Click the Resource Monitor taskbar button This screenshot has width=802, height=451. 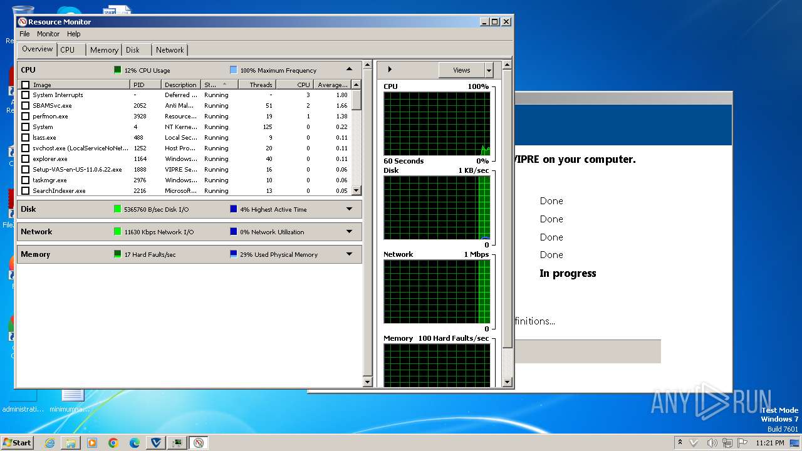pos(199,443)
